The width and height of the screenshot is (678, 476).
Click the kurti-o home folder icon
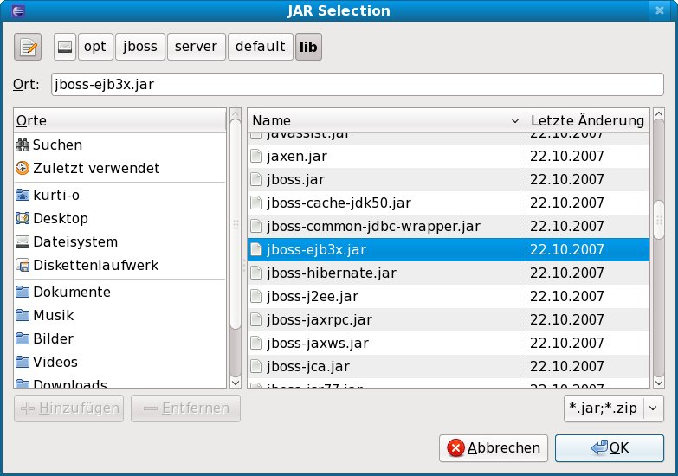click(x=23, y=195)
